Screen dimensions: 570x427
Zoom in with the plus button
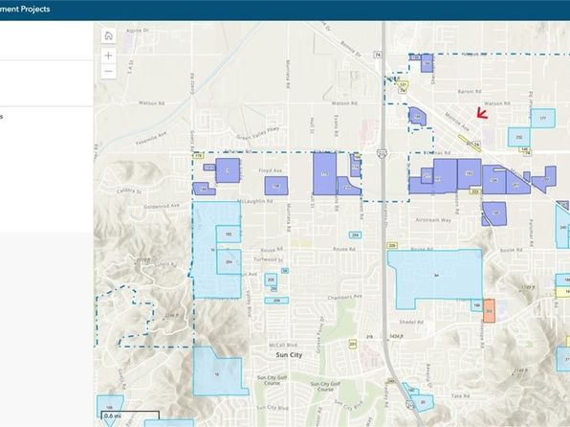tap(108, 56)
